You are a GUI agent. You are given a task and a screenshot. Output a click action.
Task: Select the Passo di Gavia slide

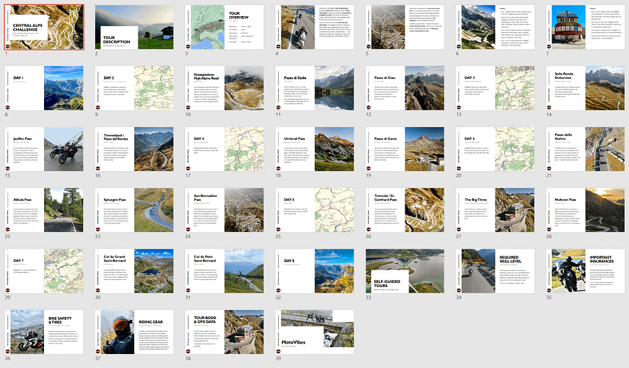[x=405, y=149]
